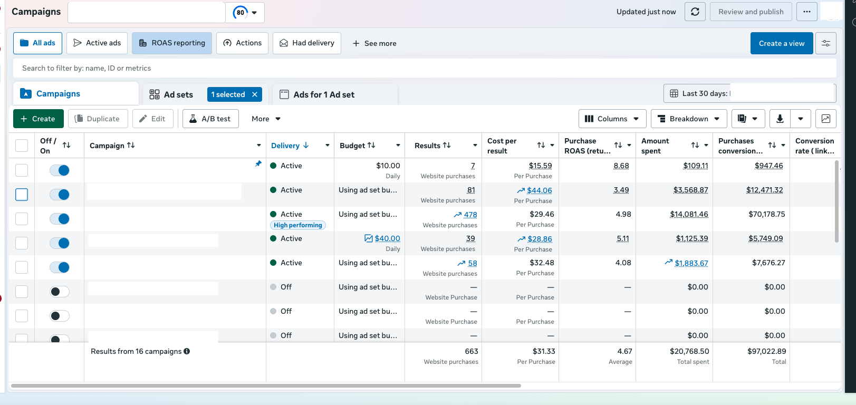Turn off the High performing campaign toggle
The height and width of the screenshot is (405, 856).
60,219
